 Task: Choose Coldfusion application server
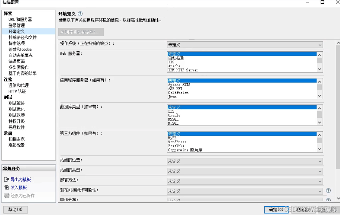click(178, 93)
